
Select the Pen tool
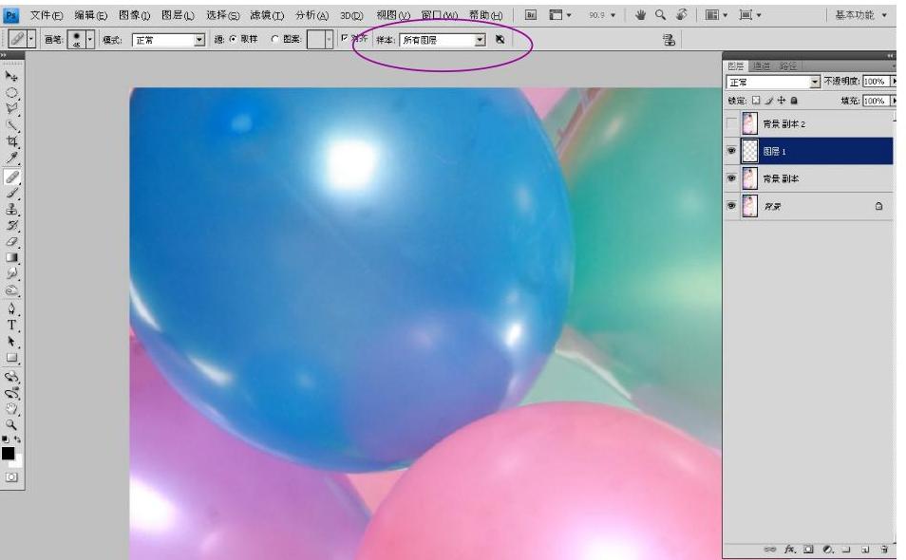11,308
